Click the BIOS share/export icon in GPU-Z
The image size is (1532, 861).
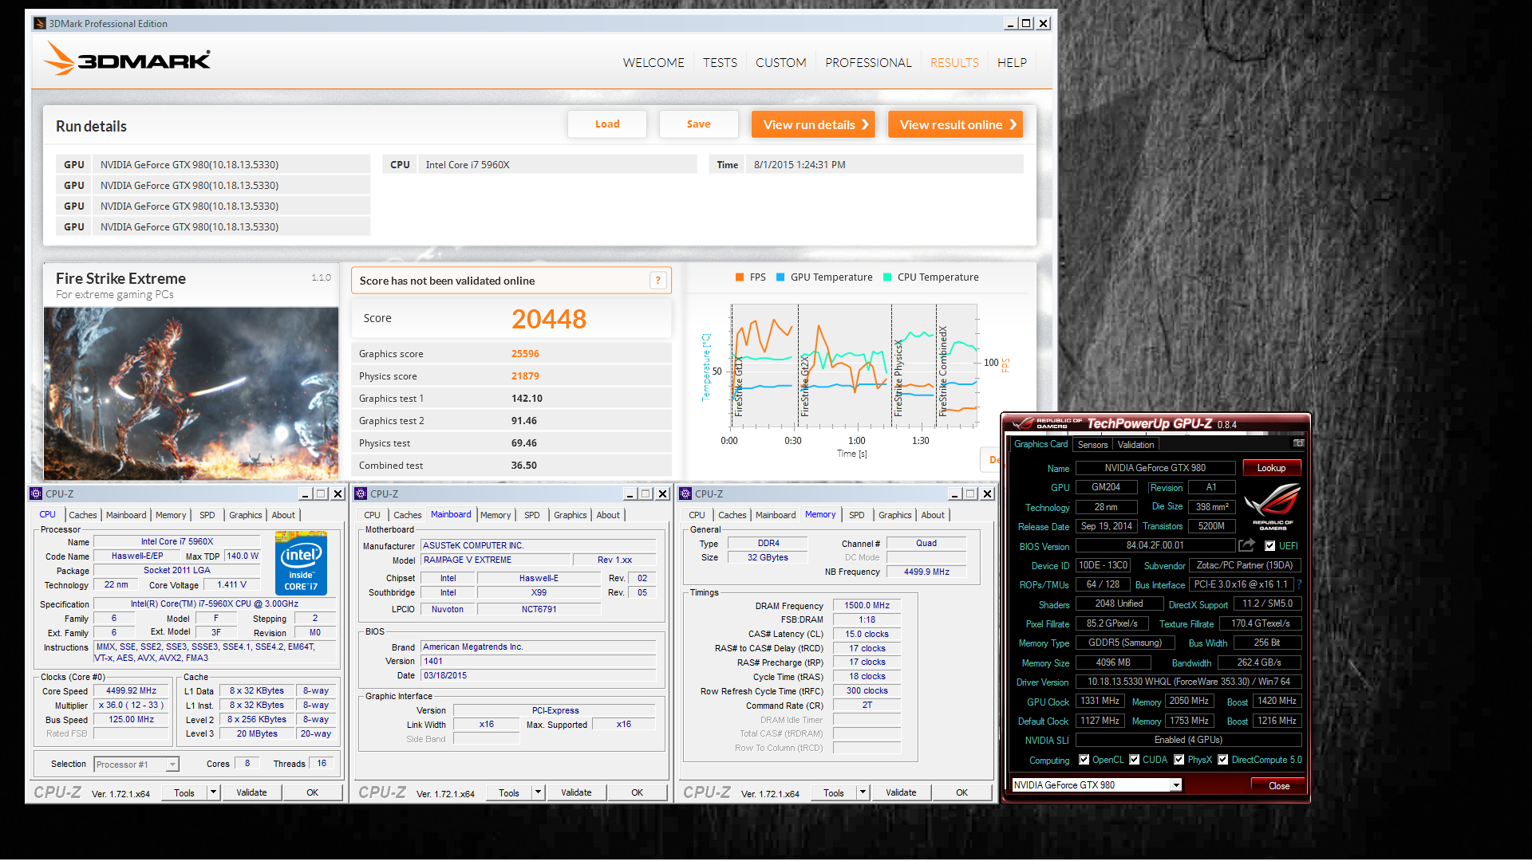coord(1246,545)
